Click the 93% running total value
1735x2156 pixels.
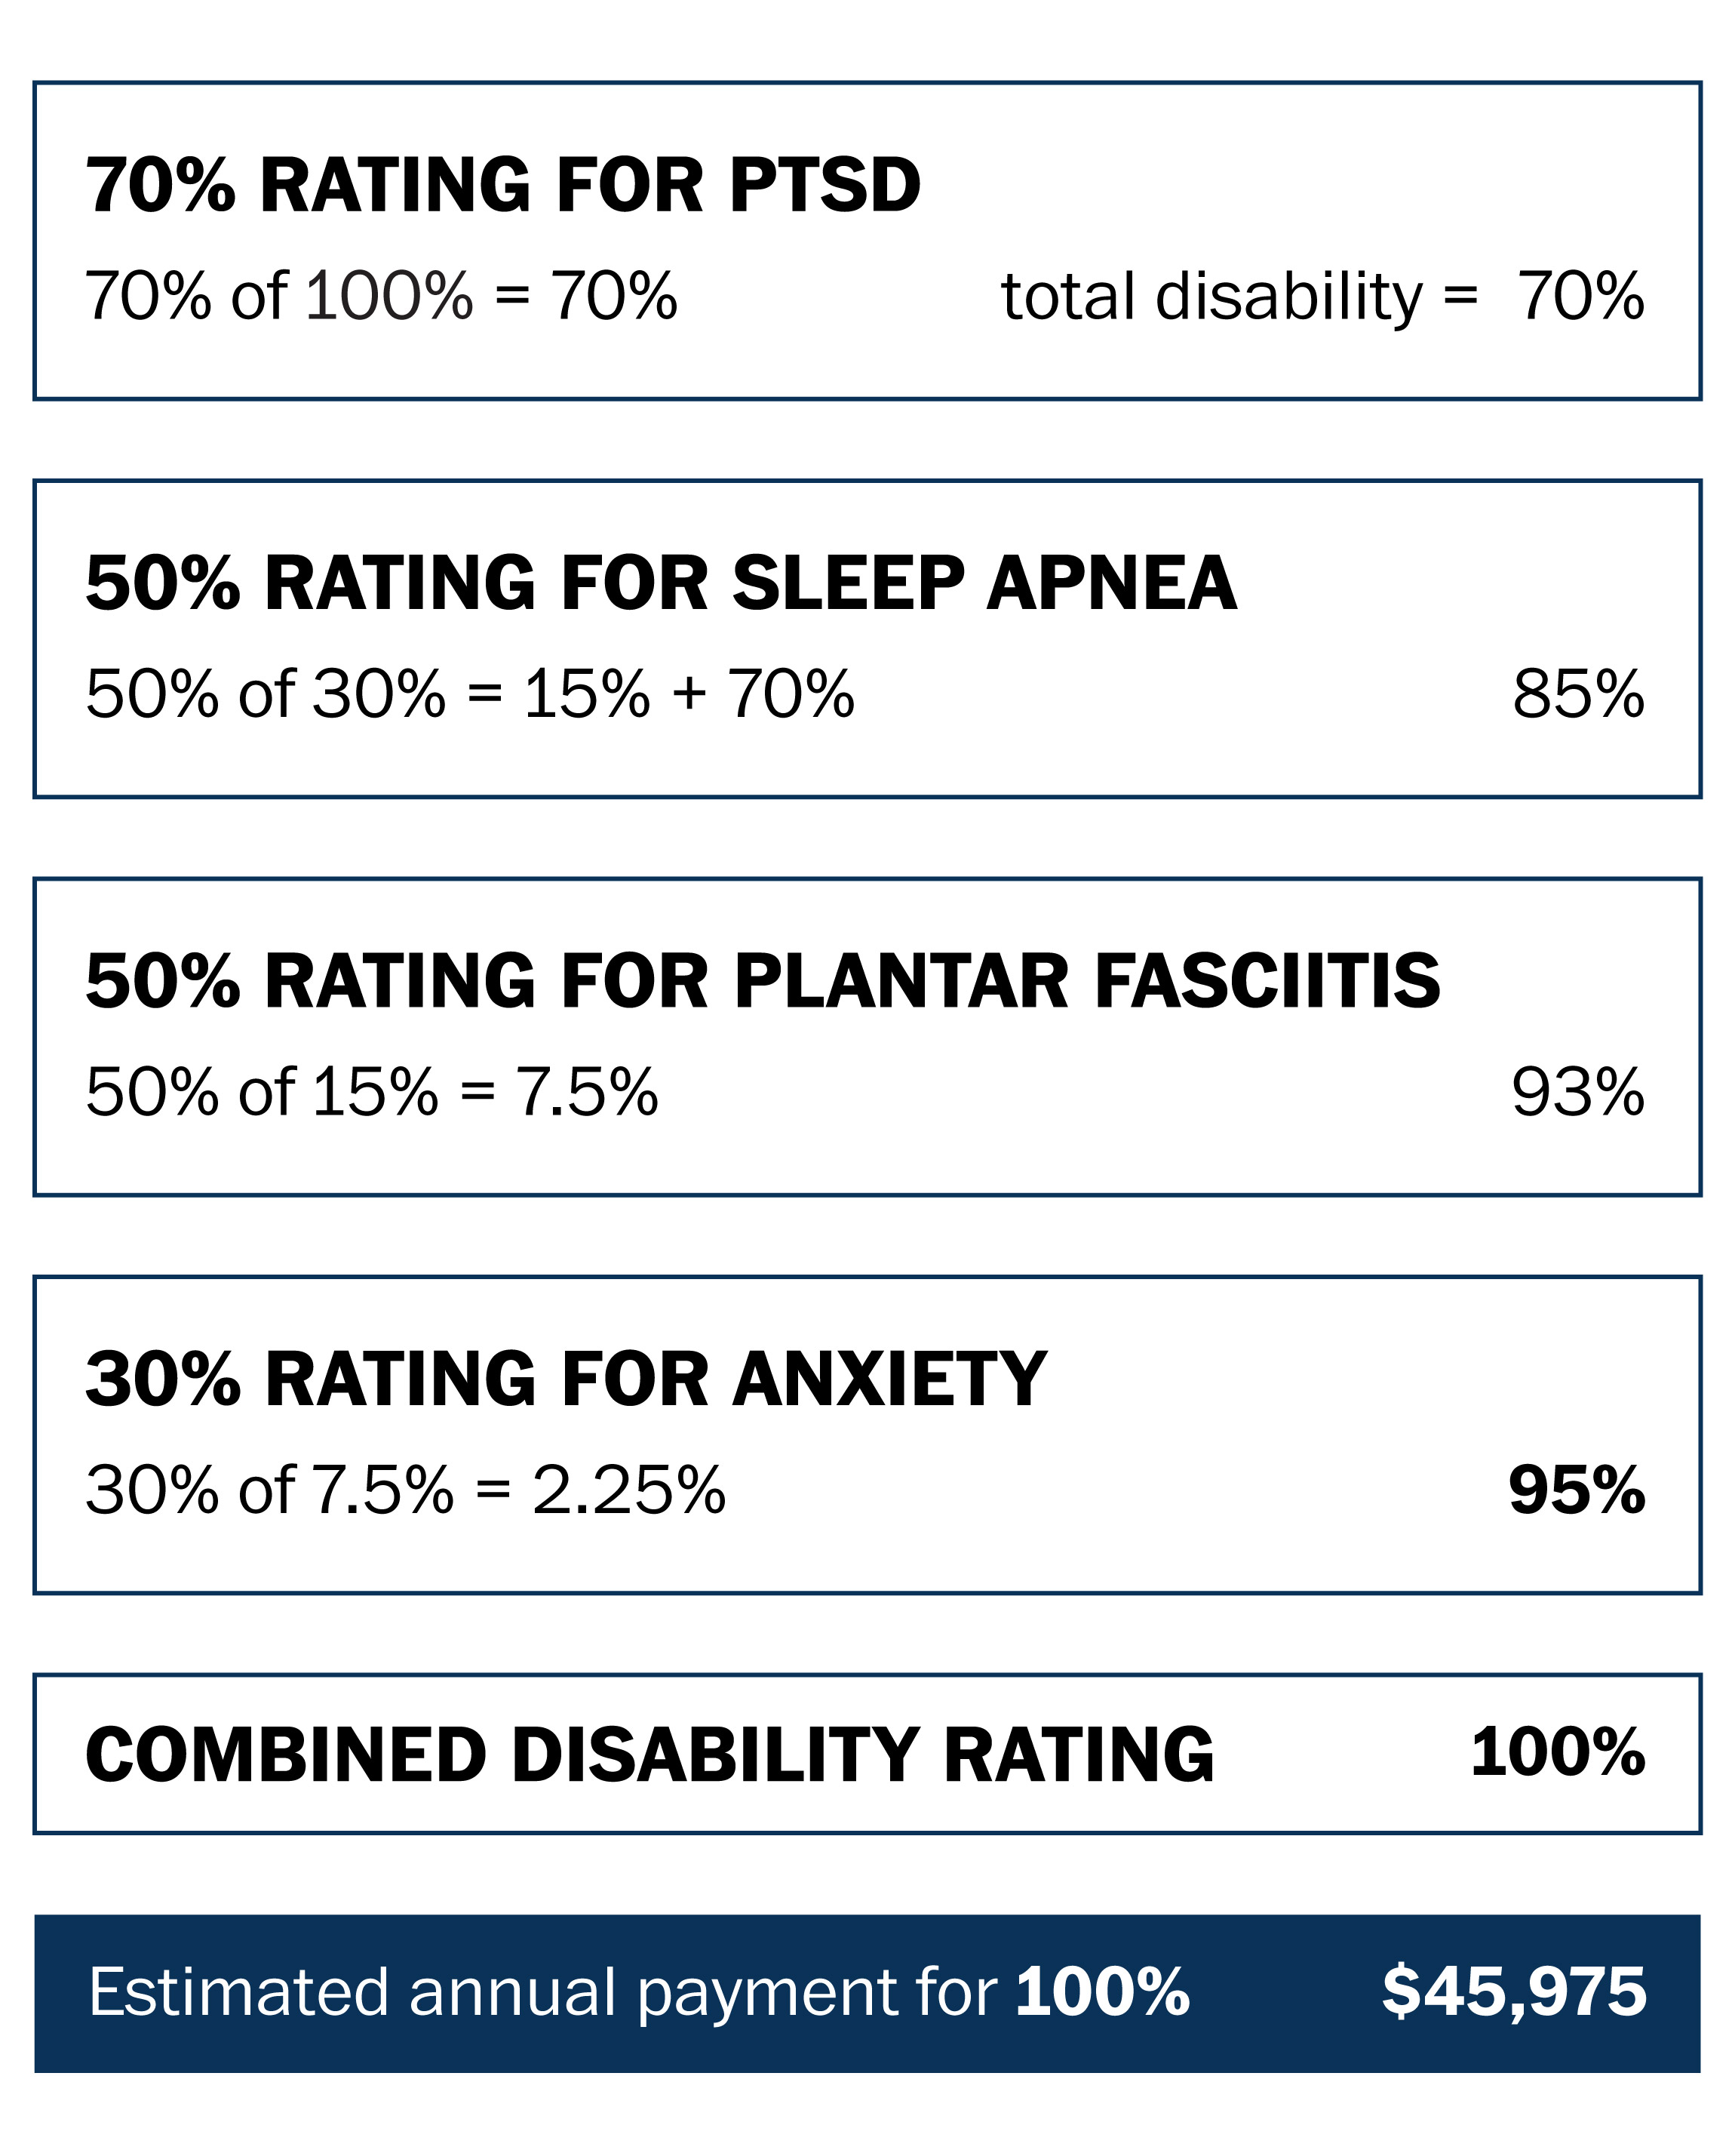tap(1578, 1091)
